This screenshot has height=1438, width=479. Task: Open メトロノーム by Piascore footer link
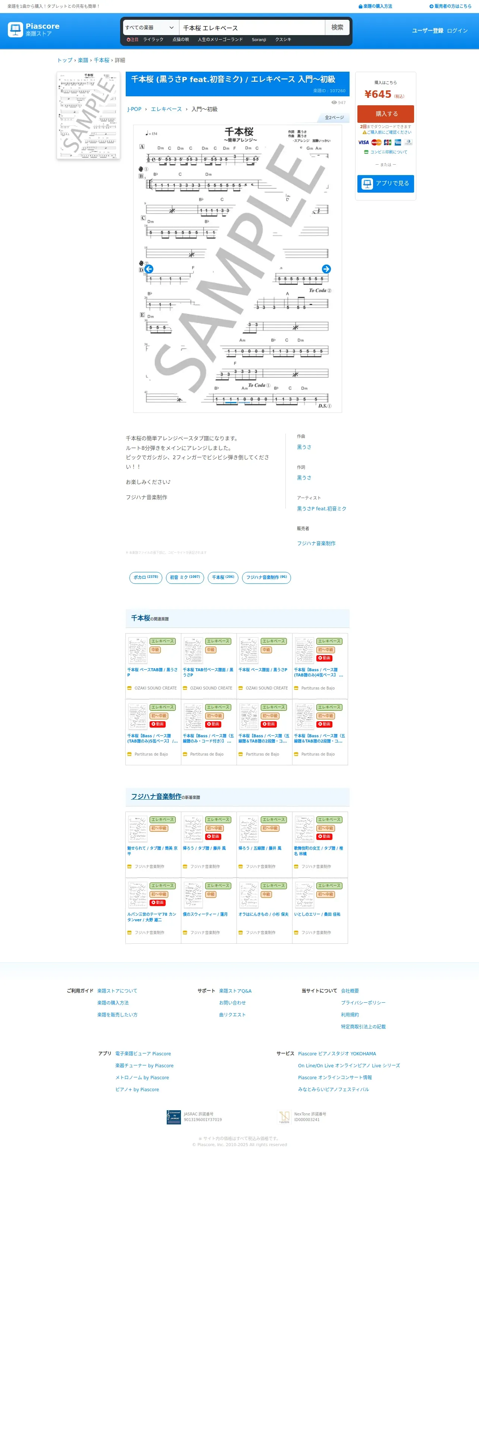(142, 1078)
